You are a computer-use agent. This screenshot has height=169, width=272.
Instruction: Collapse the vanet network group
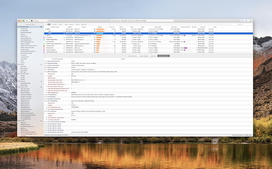click(x=46, y=29)
